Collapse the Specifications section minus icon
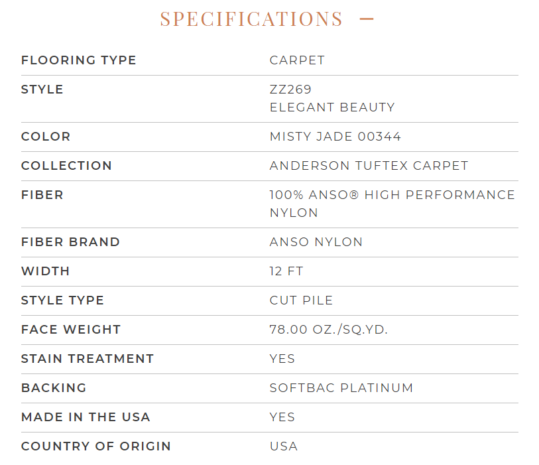539x465 pixels. [367, 19]
